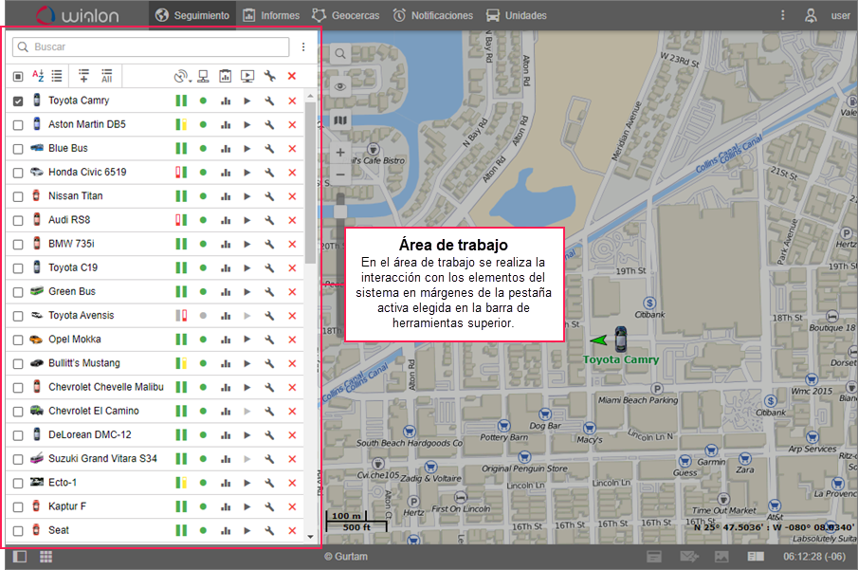
Task: Open wrench properties for Blue Bus
Action: 269,148
